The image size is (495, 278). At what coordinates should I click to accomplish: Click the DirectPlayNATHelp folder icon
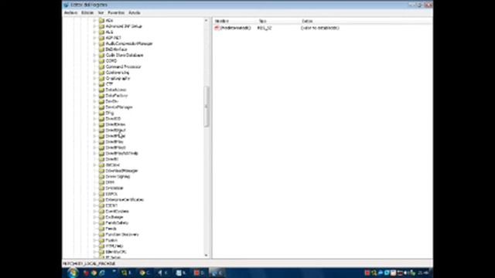101,154
